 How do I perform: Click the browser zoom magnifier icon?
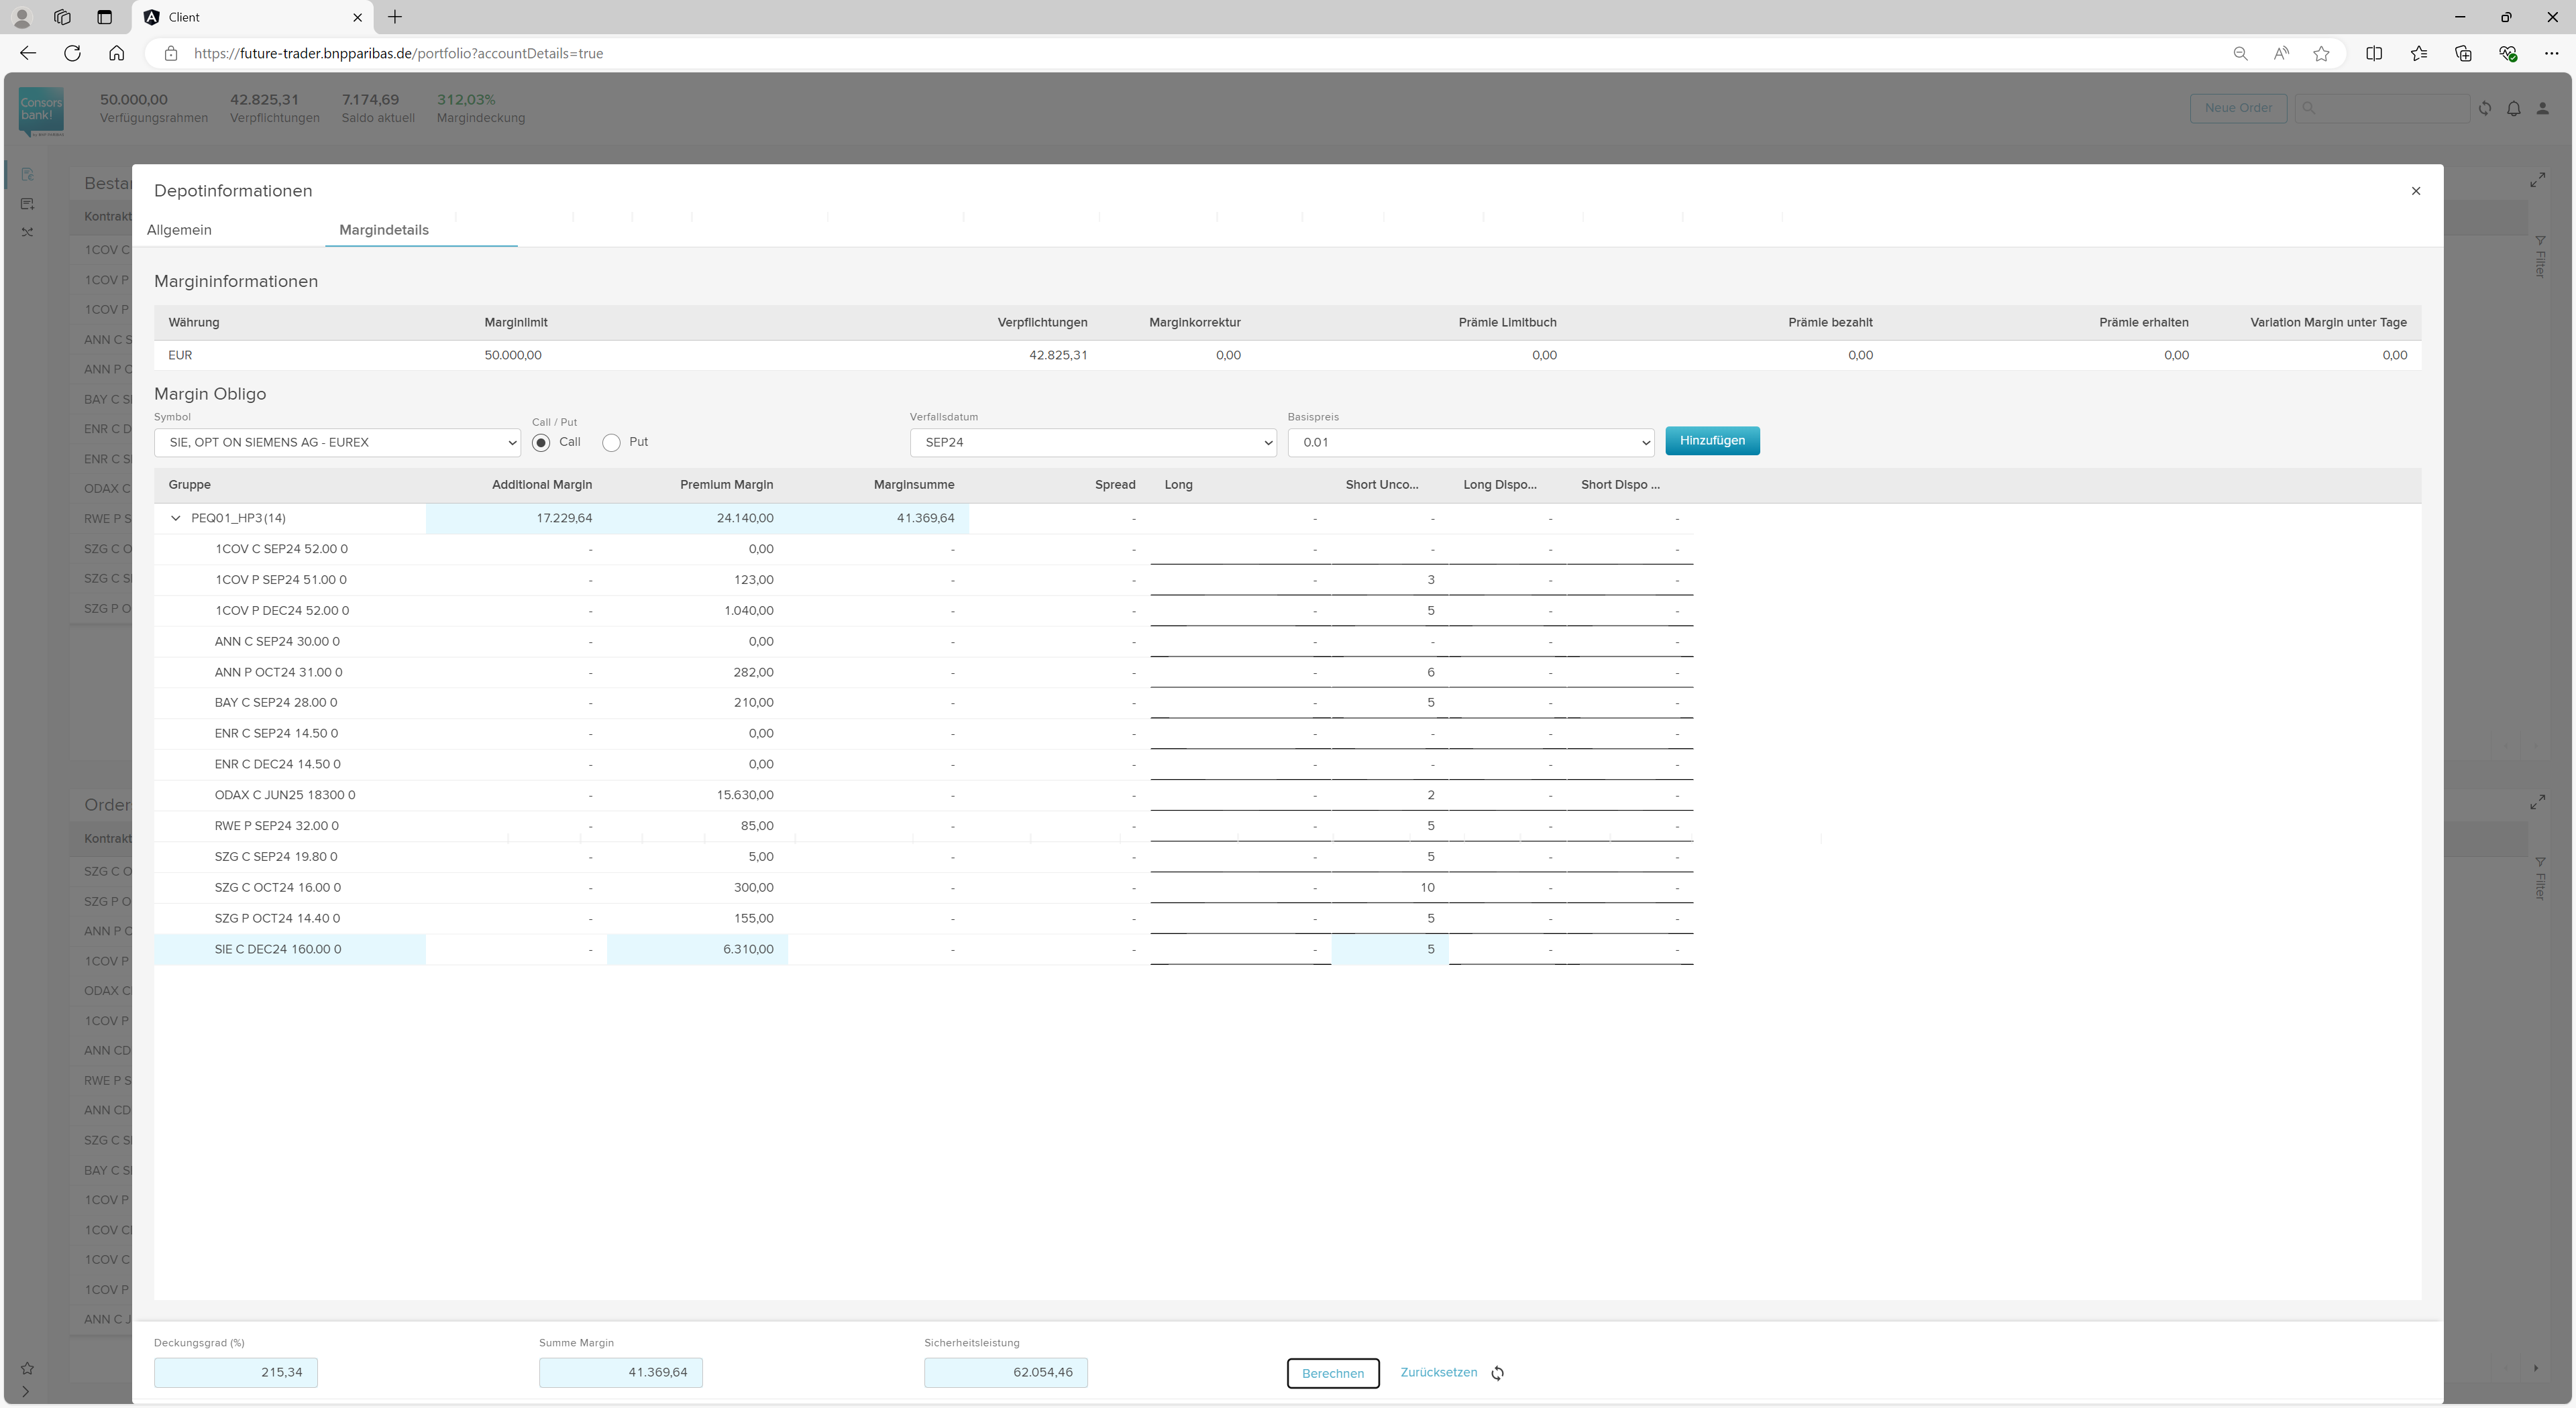[x=2240, y=54]
